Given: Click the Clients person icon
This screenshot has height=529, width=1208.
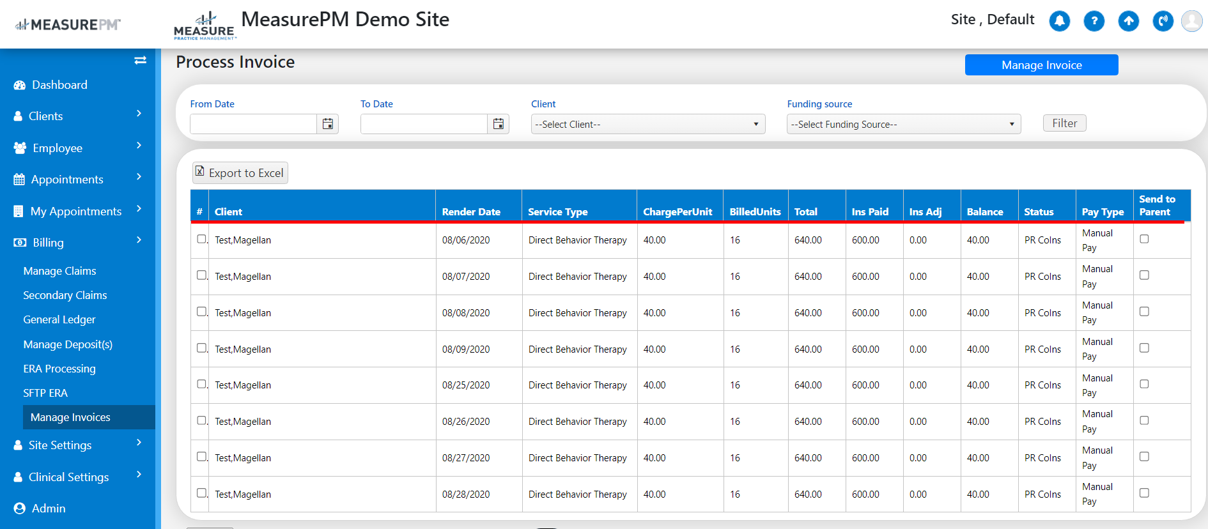Looking at the screenshot, I should 18,116.
